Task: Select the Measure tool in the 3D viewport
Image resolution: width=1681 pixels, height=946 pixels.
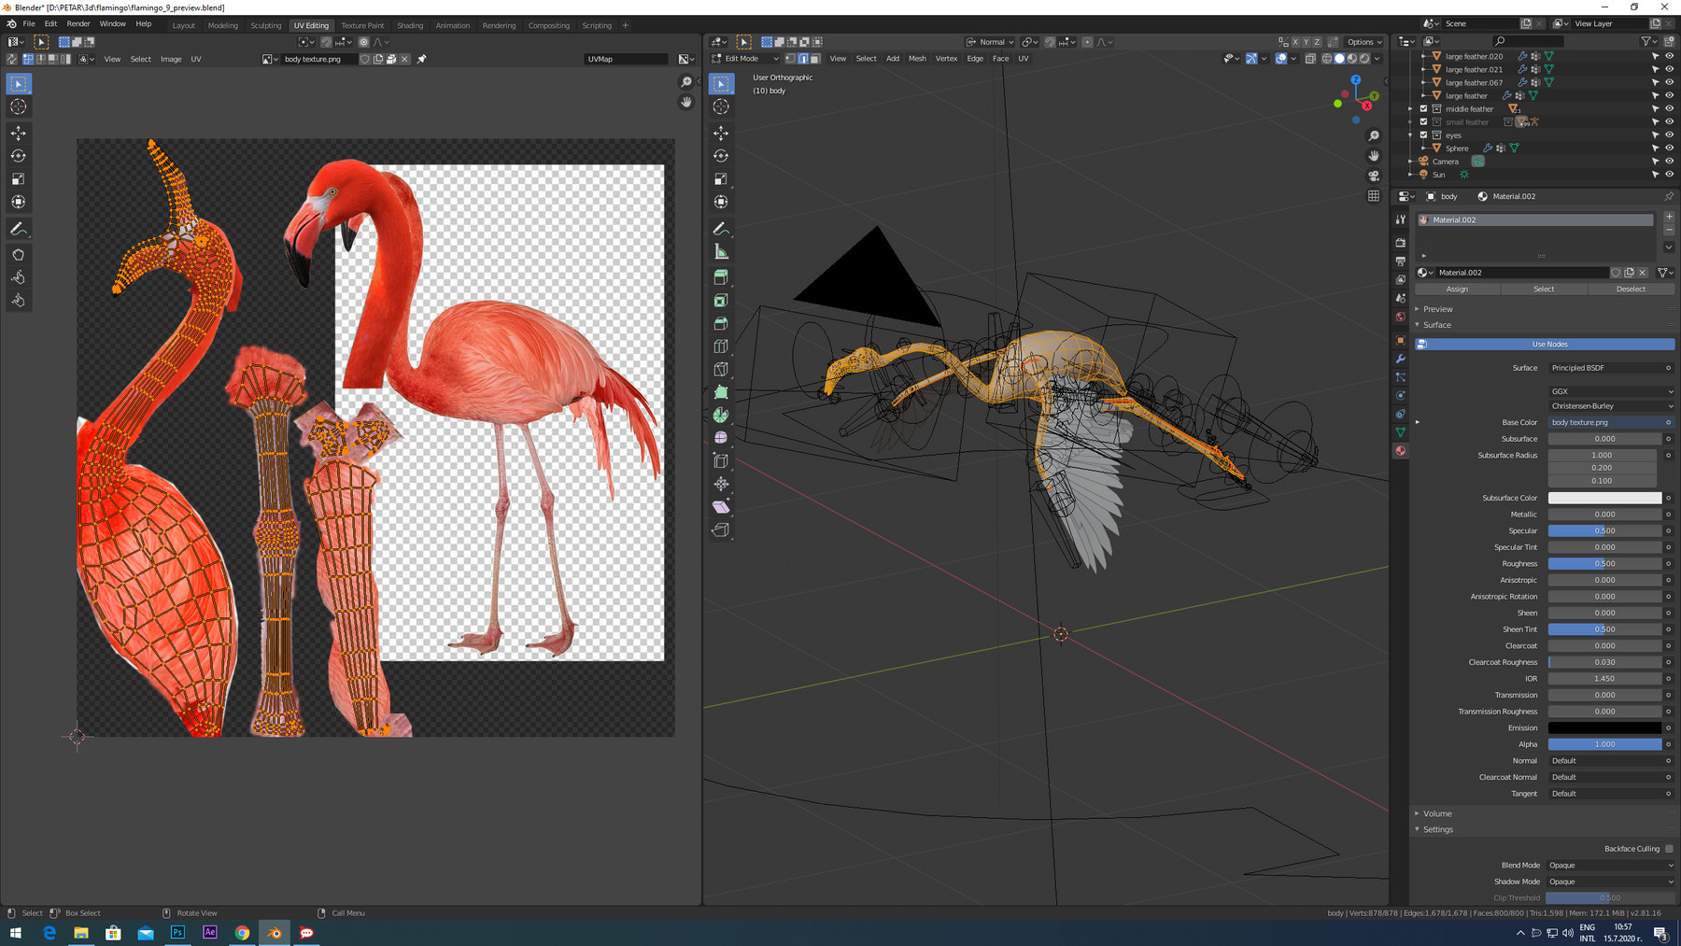Action: click(720, 251)
